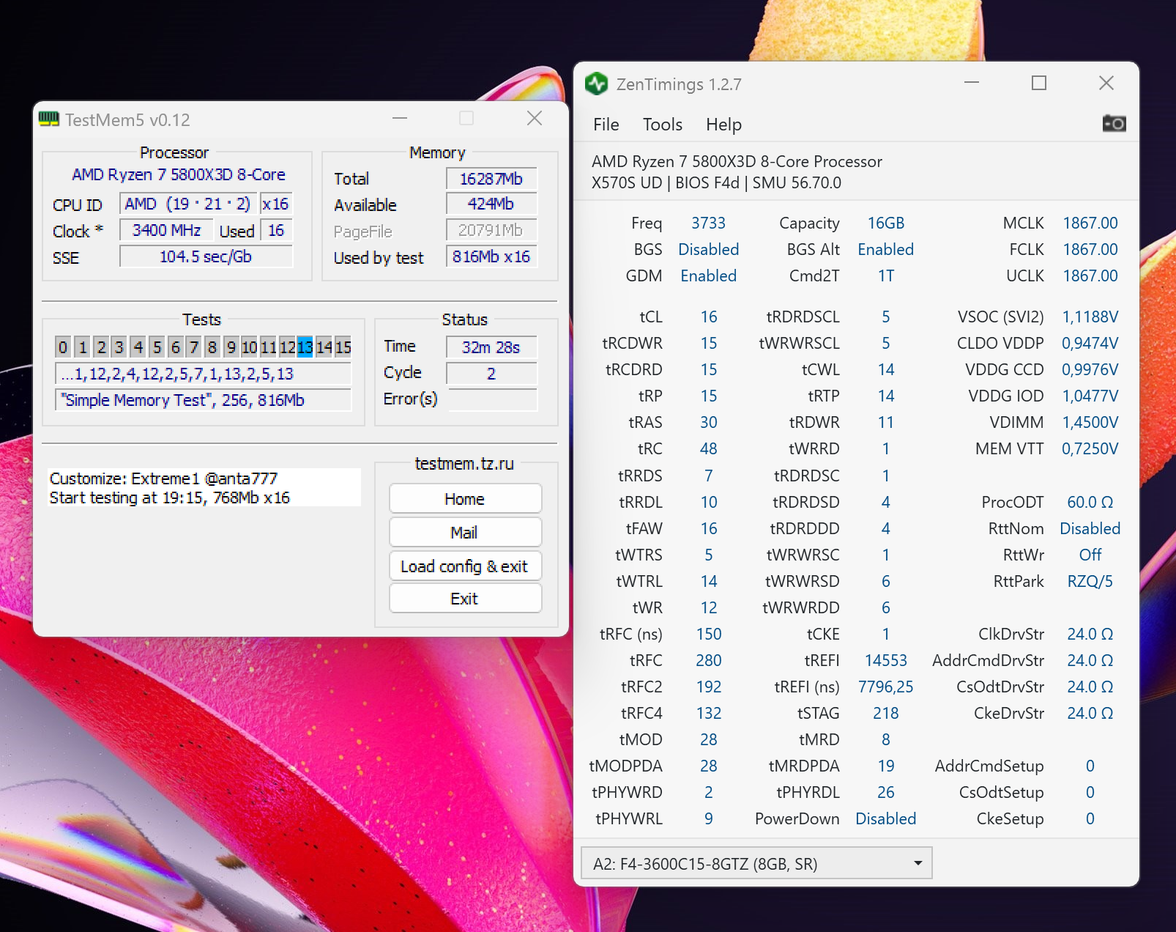
Task: Click the ProcODT value 60.0 Ω
Action: 1090,502
